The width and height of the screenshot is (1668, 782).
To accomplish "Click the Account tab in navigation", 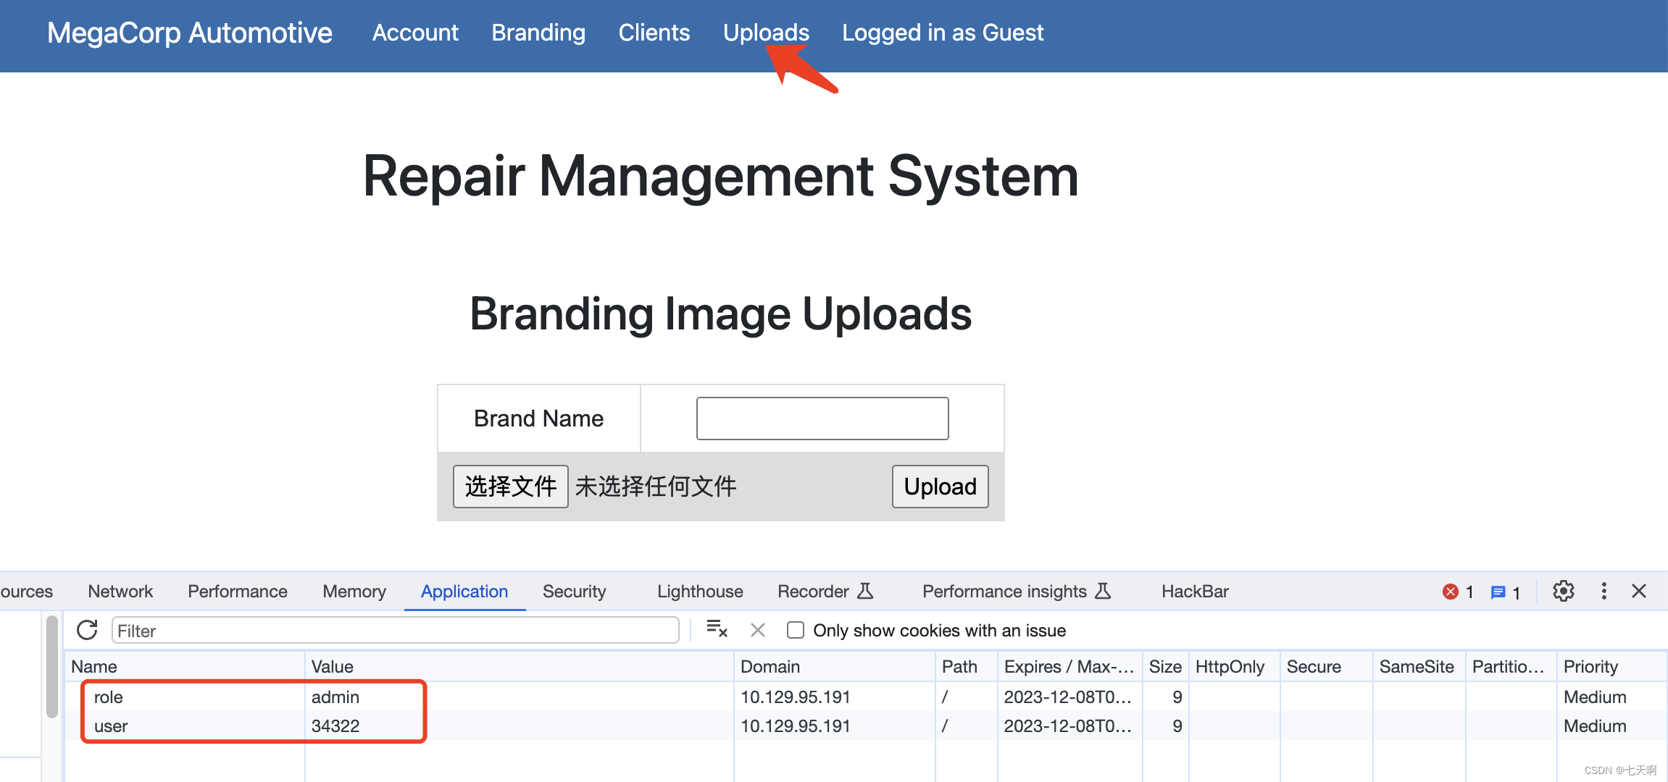I will click(416, 33).
